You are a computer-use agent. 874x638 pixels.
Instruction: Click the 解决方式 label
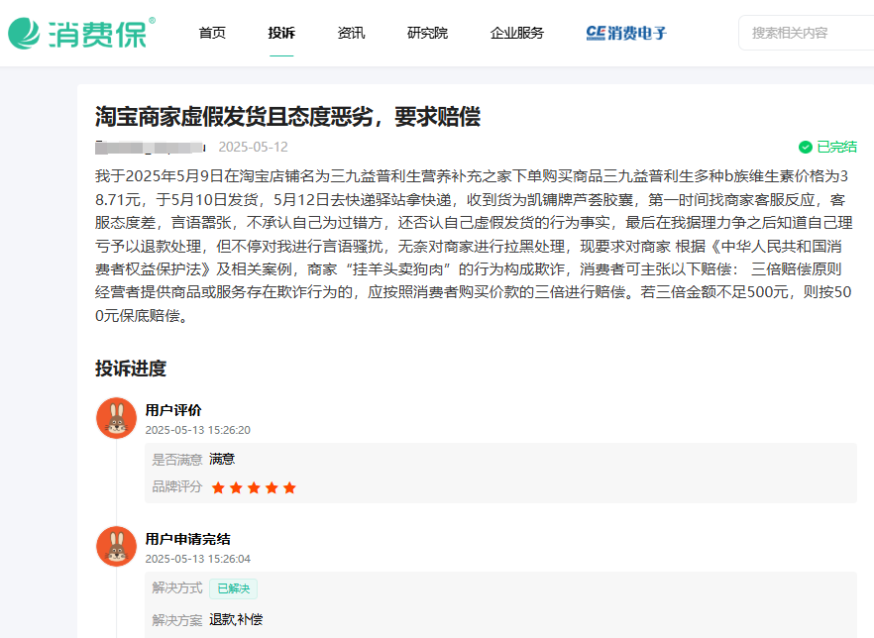click(x=176, y=588)
